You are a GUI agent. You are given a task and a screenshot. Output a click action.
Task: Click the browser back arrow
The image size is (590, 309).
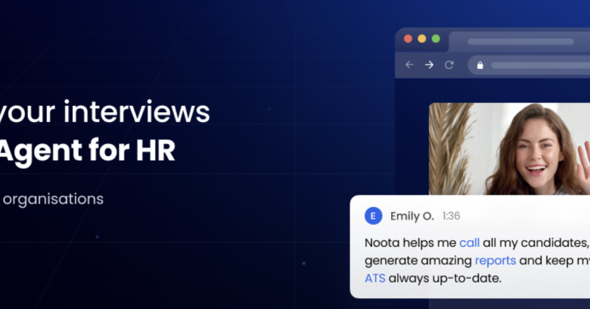pyautogui.click(x=409, y=65)
